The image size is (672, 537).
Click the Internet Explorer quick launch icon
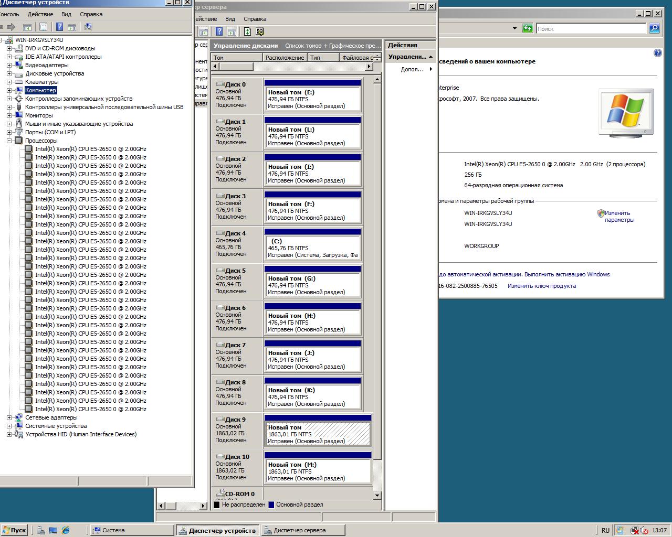66,530
